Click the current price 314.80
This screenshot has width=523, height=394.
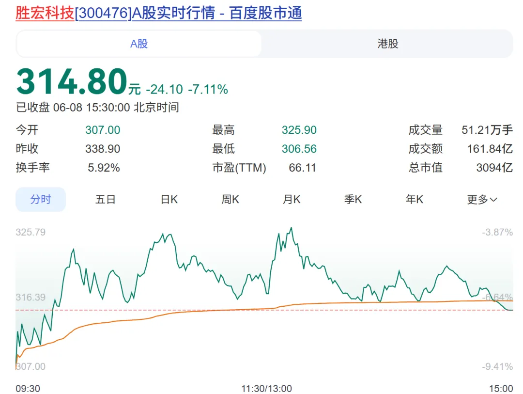pos(72,81)
